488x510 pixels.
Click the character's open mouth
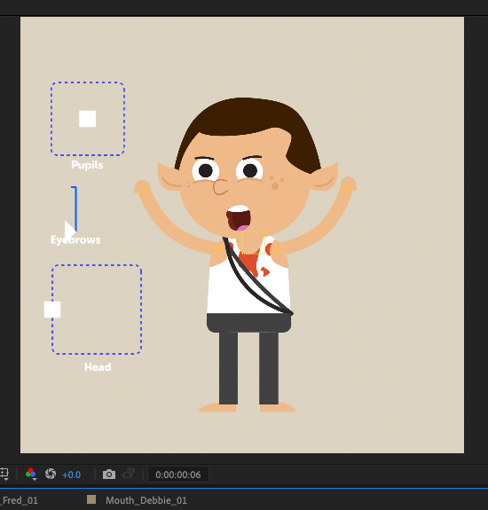pyautogui.click(x=239, y=218)
